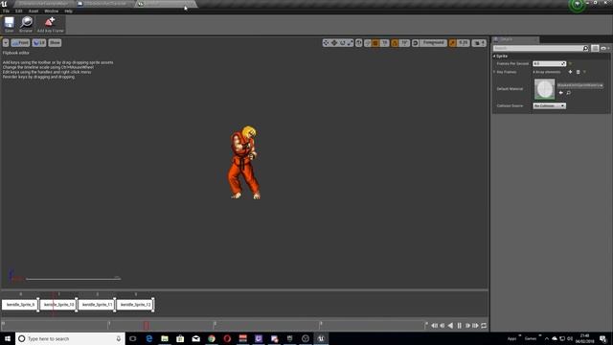Open the Window menu
Image resolution: width=613 pixels, height=345 pixels.
(x=51, y=11)
